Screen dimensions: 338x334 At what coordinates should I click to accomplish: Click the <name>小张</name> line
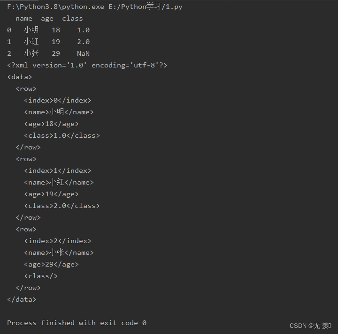[x=59, y=252]
